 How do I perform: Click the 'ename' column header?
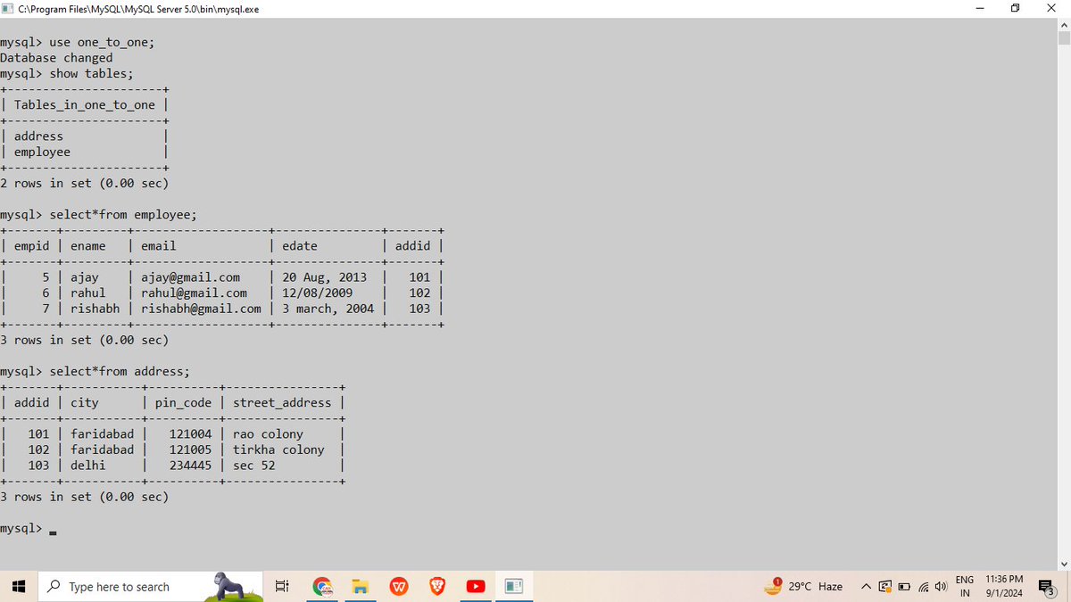point(87,245)
